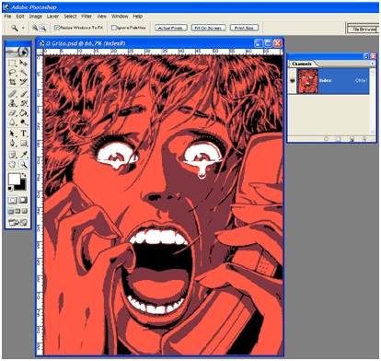The height and width of the screenshot is (361, 381).
Task: Select the Eraser tool
Action: 13,113
